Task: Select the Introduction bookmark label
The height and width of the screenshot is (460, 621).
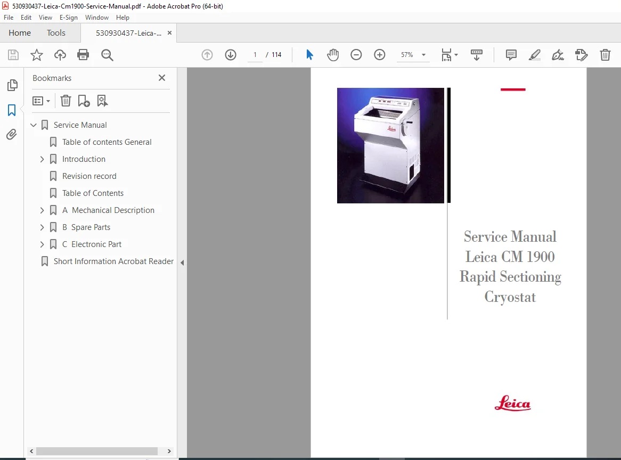Action: [x=84, y=159]
